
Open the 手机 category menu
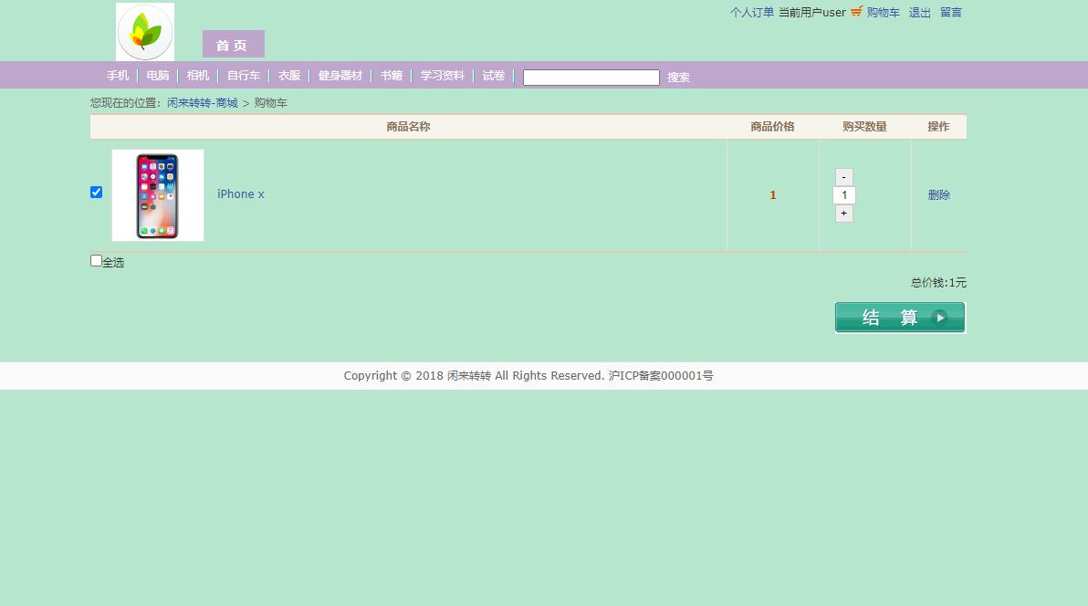(x=117, y=75)
